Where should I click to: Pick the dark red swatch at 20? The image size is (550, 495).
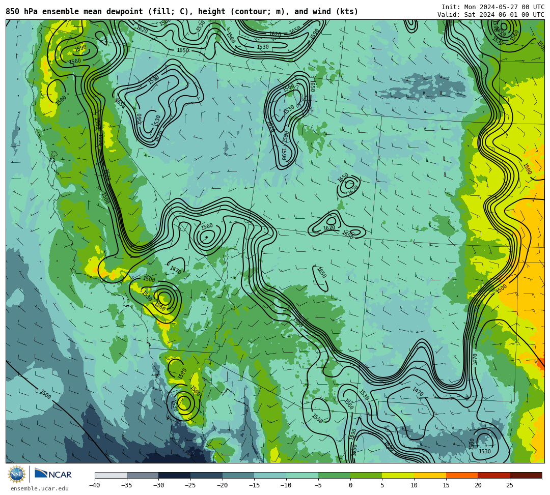coord(494,475)
